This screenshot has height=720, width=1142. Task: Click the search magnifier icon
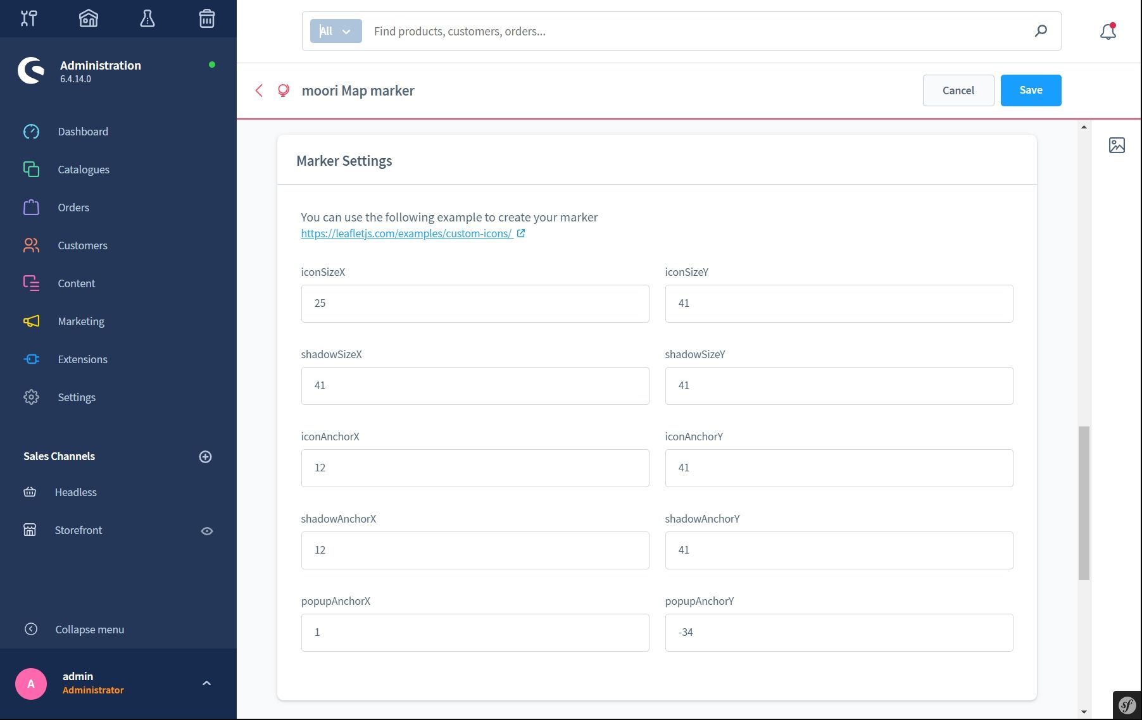pyautogui.click(x=1041, y=31)
